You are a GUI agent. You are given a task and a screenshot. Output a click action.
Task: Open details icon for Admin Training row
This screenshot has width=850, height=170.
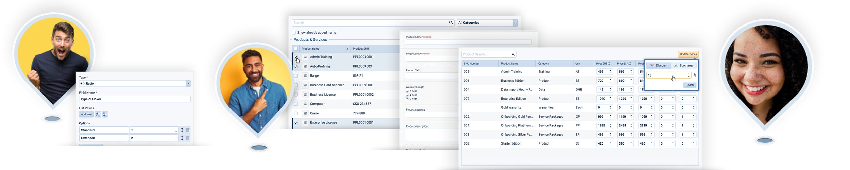click(305, 57)
